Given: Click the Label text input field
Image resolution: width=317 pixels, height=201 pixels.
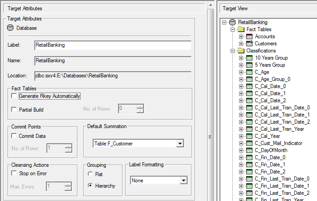Looking at the screenshot, I should point(113,45).
